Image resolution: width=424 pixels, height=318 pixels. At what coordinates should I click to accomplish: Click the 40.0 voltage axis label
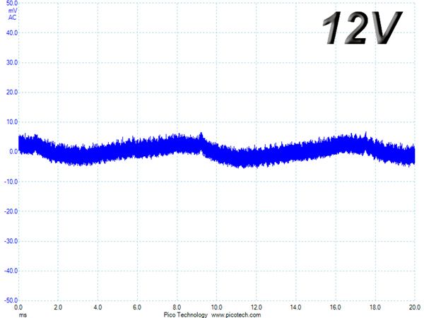(12, 33)
